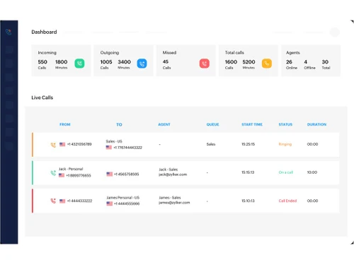Image resolution: width=354 pixels, height=265 pixels.
Task: Click the US flag beside +1 4321056789
Action: pyautogui.click(x=62, y=144)
